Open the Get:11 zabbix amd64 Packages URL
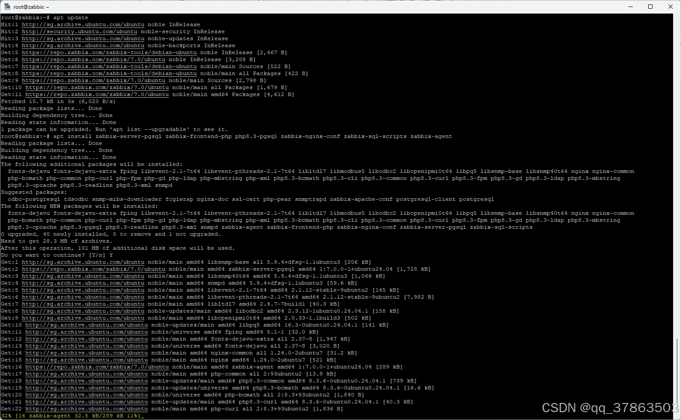Viewport: 681px width, 420px height. (97, 95)
